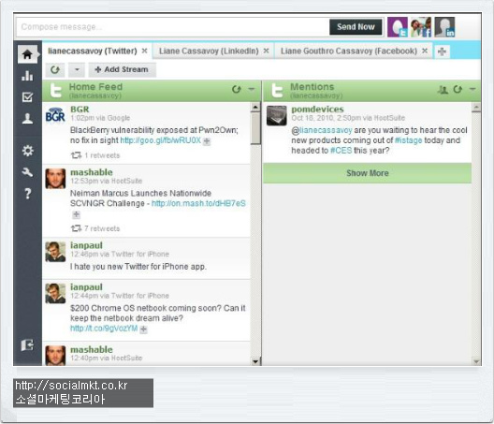Open the #istage hashtag link
Viewport: 494px width, 424px height.
(x=408, y=140)
